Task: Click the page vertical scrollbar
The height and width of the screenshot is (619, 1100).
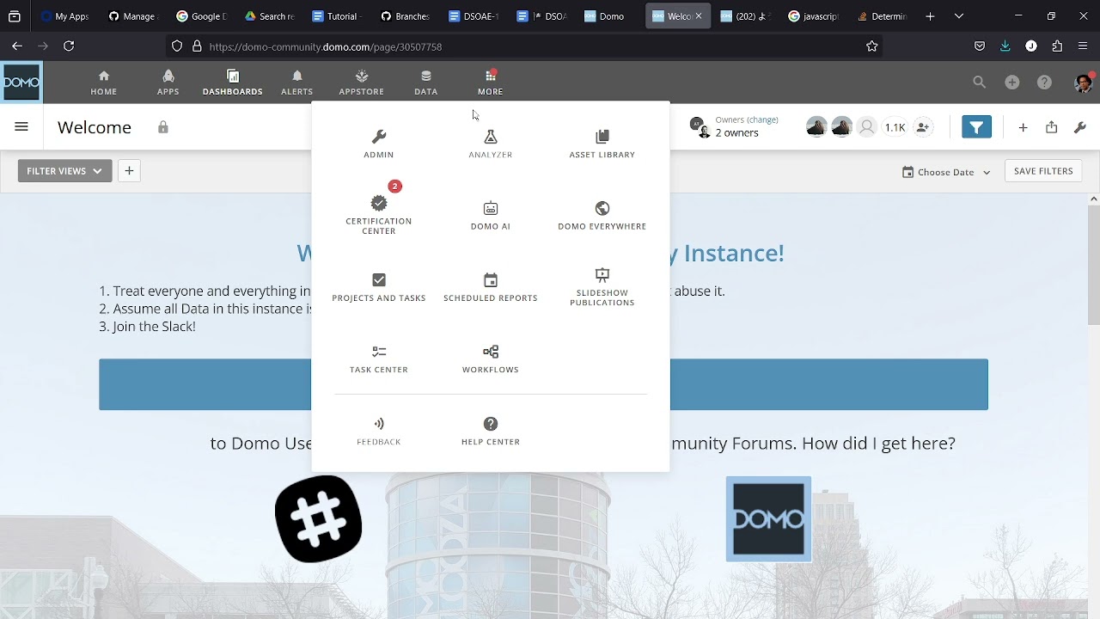Action: [1094, 267]
